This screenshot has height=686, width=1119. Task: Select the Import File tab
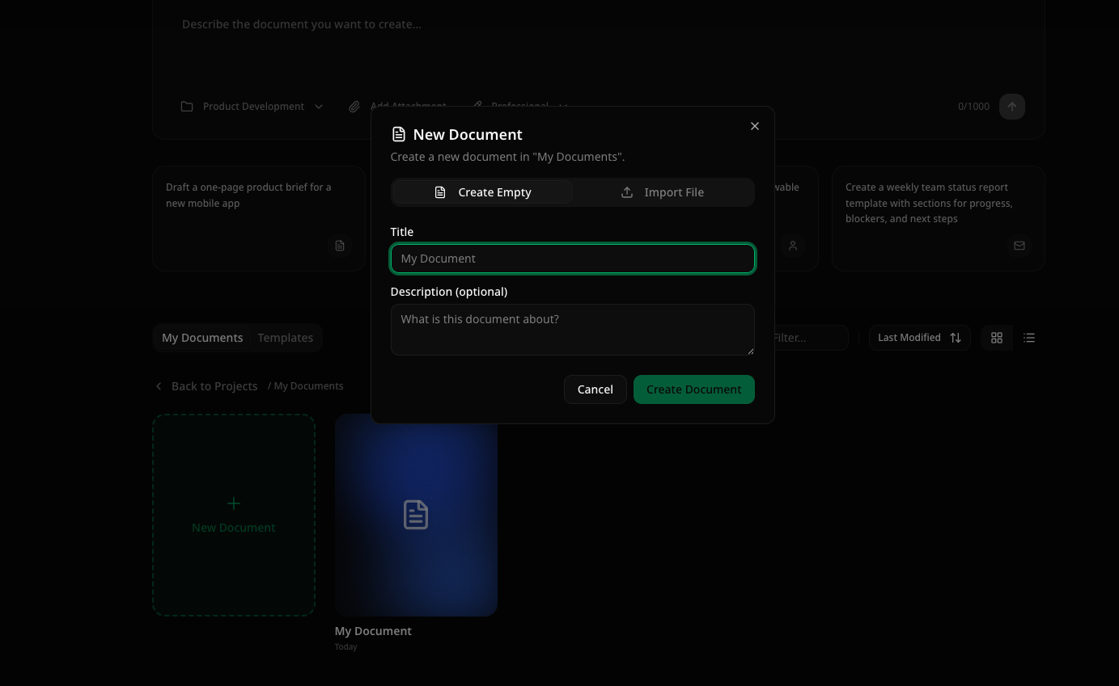pos(663,192)
